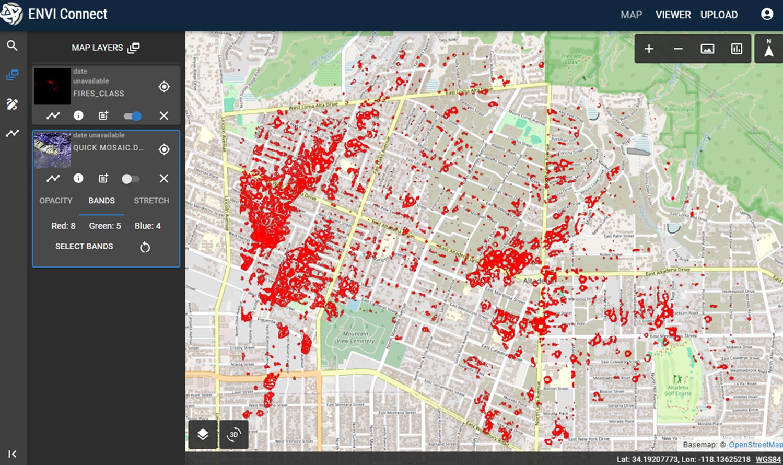Enable QUICK MOSAIC layer visibility

tap(130, 179)
